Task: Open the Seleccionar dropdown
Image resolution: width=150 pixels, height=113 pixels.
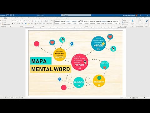Action: click(x=125, y=24)
